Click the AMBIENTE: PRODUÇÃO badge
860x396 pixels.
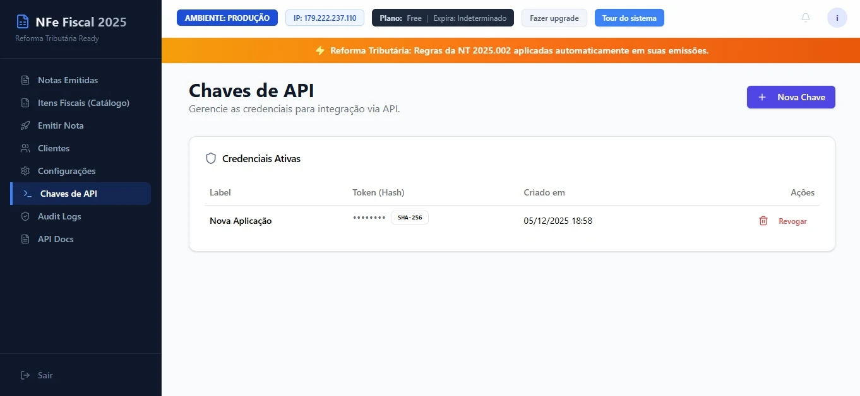(227, 18)
